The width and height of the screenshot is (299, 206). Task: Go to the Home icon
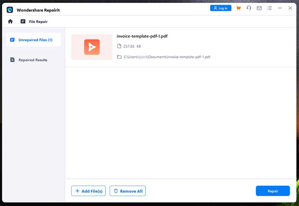tap(10, 21)
